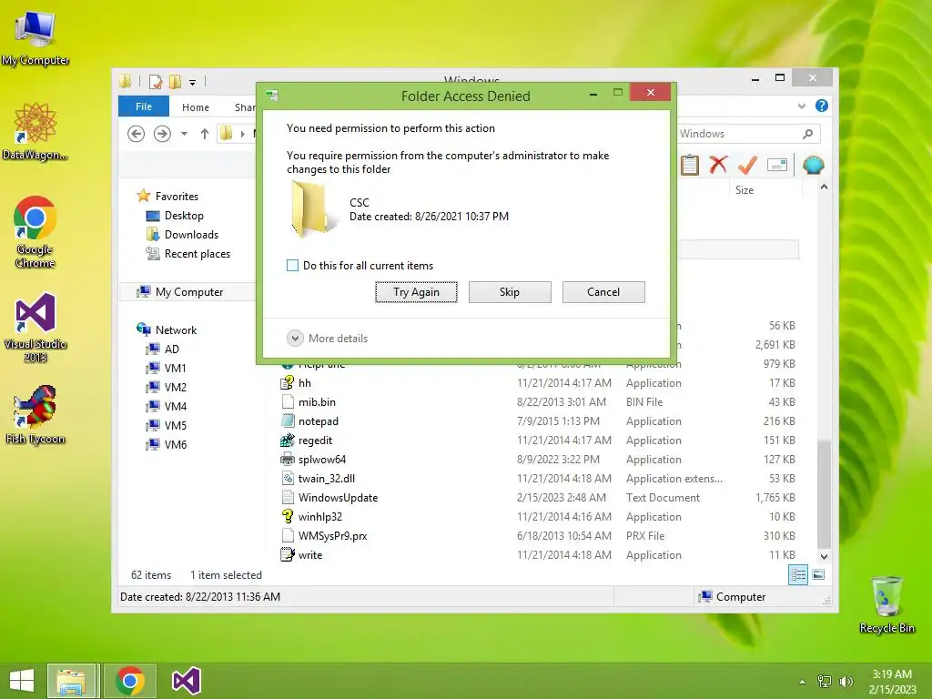Click the Explorer Back arrow

(x=137, y=134)
